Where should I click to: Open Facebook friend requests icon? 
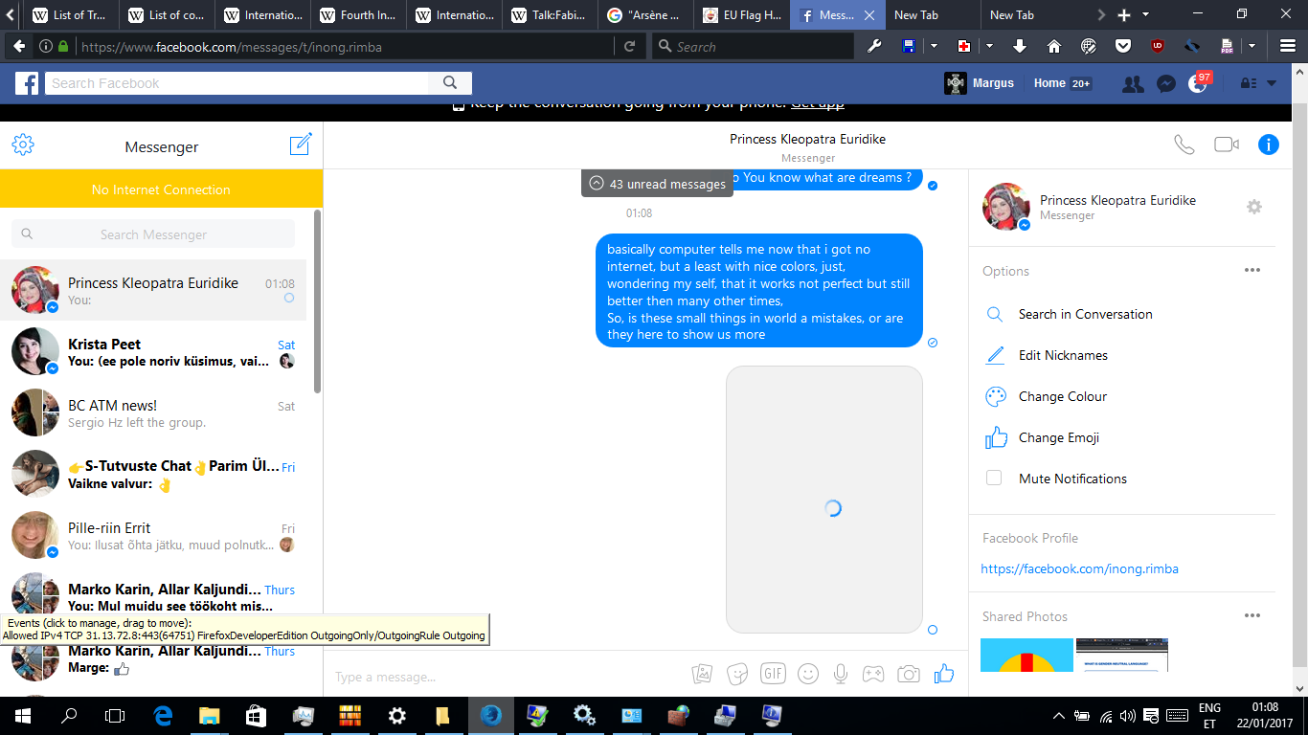point(1133,83)
